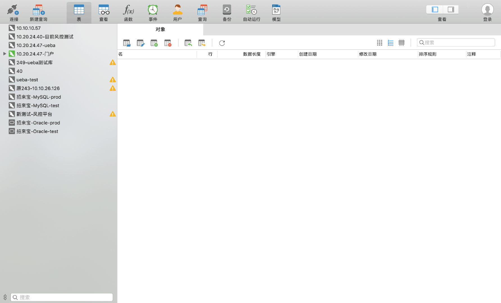The height and width of the screenshot is (303, 501).
Task: Click warning icon beside 原243-10.10.26.126
Action: tap(112, 88)
